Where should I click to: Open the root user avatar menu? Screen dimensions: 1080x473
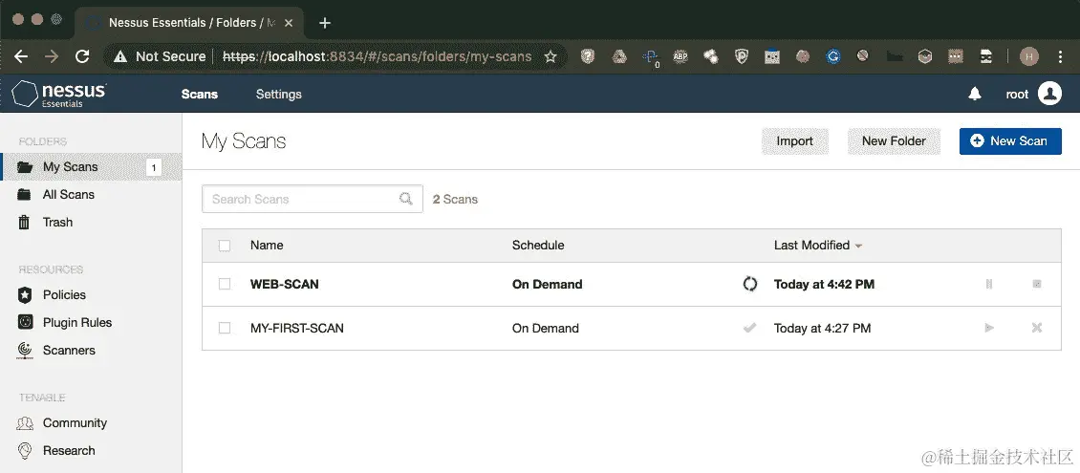[1049, 94]
